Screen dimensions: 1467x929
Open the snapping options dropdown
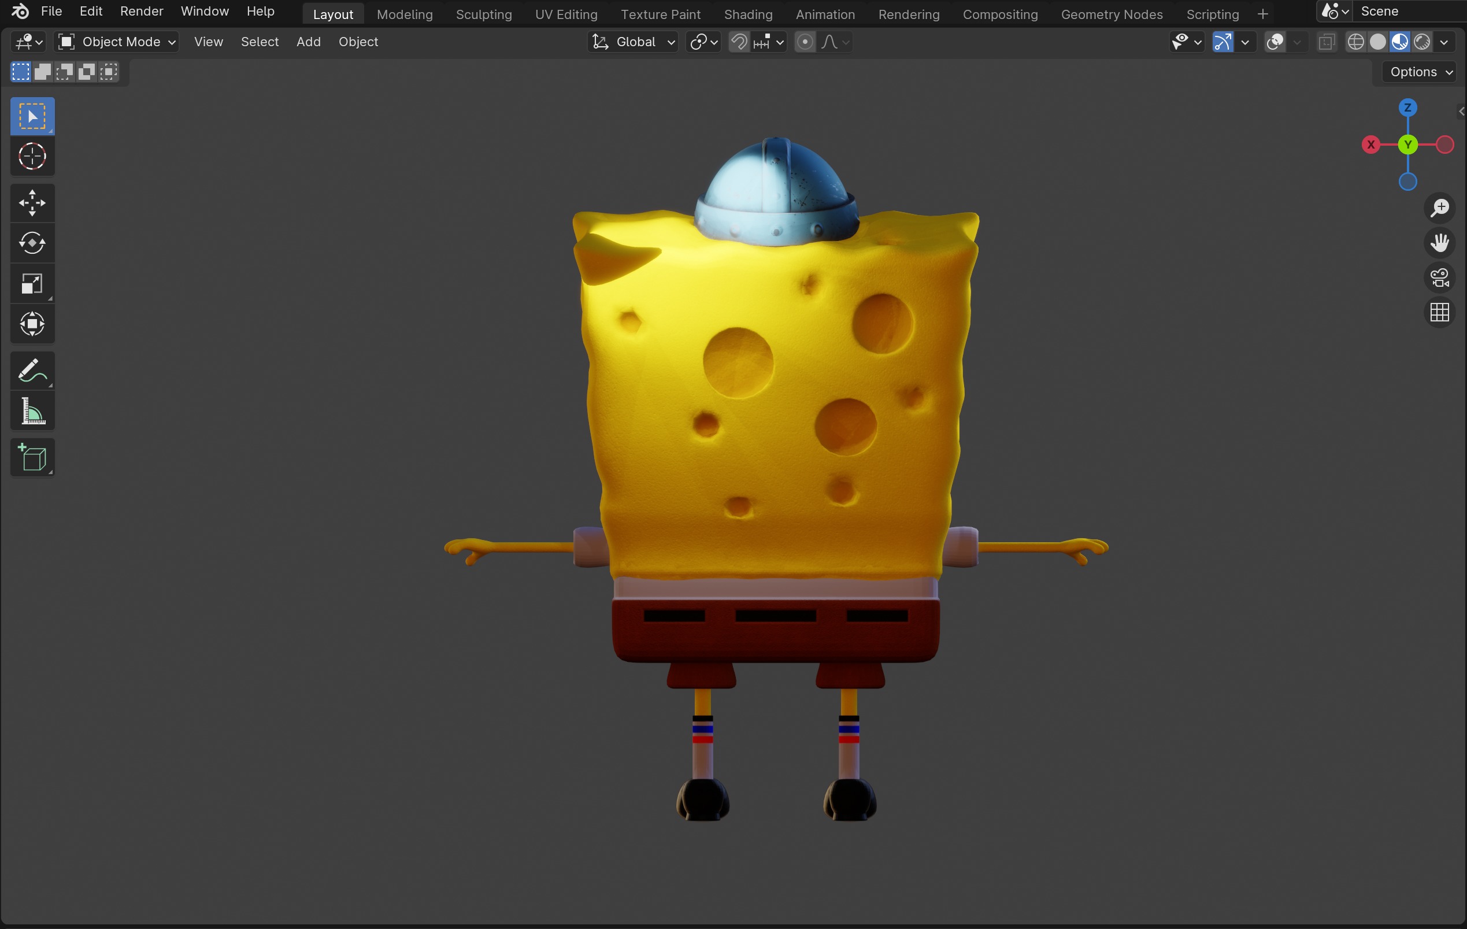coord(768,42)
